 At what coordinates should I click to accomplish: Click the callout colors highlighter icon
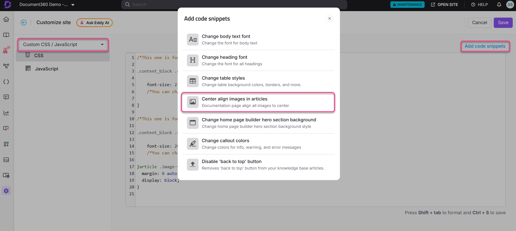pyautogui.click(x=193, y=144)
